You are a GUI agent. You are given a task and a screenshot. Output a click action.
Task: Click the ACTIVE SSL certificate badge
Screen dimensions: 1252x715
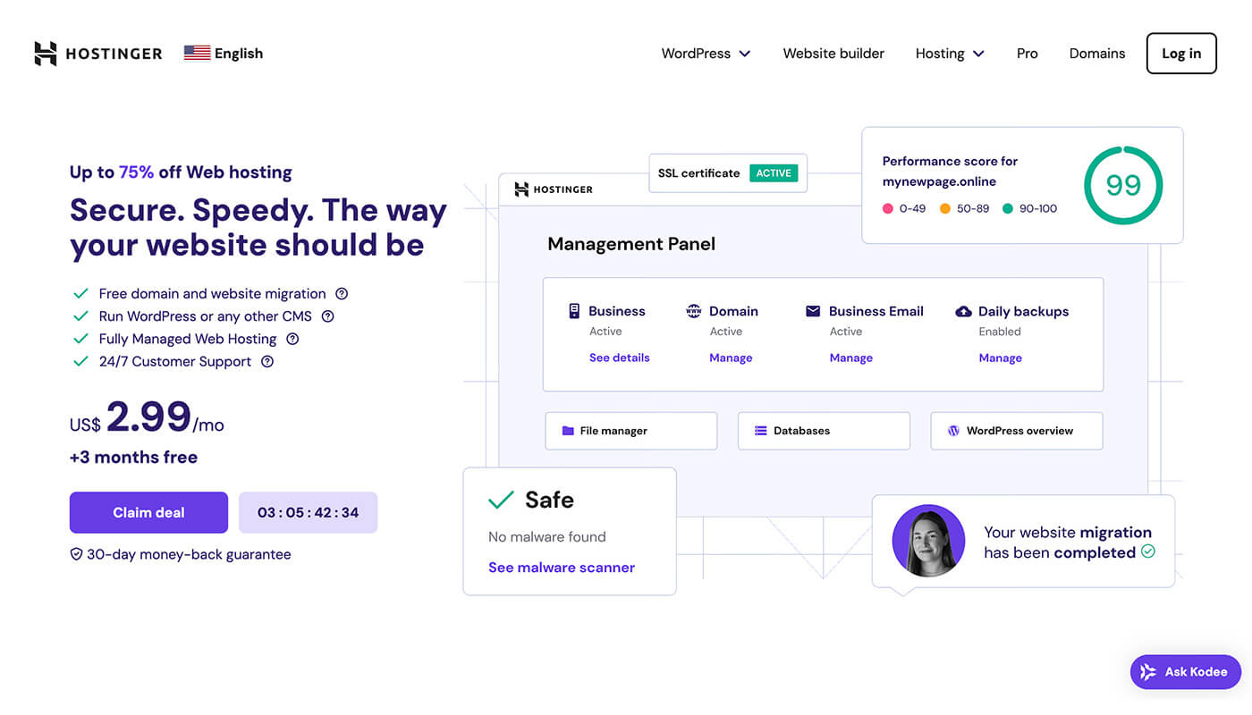774,173
